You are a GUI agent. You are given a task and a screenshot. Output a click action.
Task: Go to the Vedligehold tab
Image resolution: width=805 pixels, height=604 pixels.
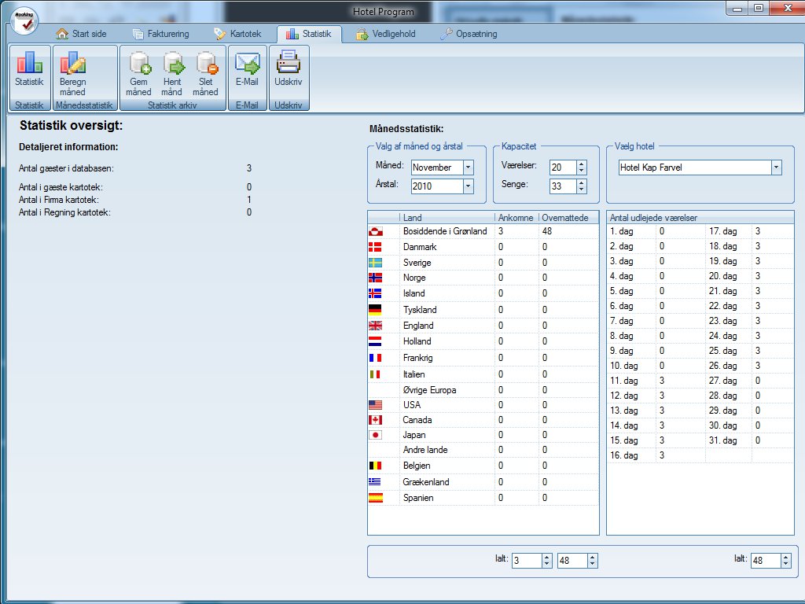pyautogui.click(x=386, y=34)
